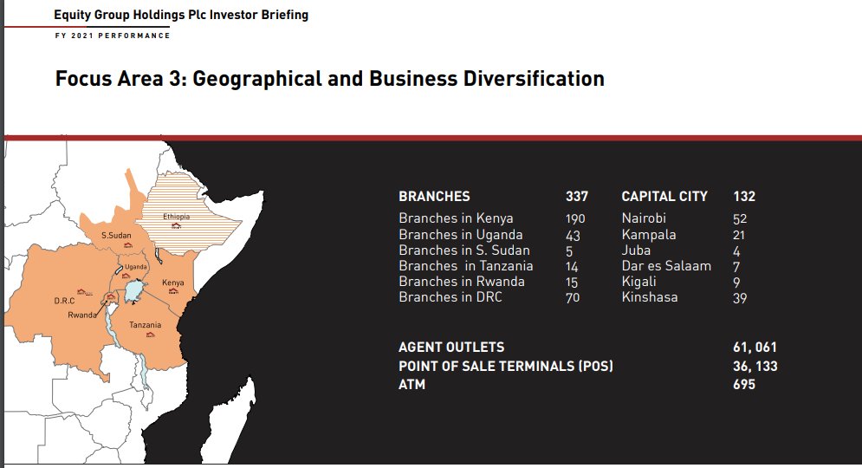Click the Nairobi value 52

tap(740, 219)
